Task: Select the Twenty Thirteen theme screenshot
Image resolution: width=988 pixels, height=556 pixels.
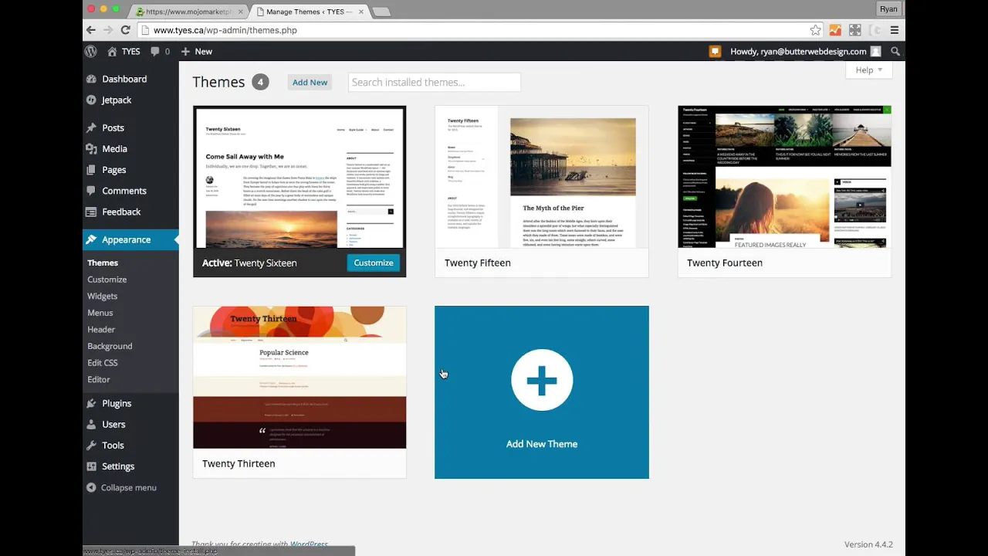Action: point(299,378)
